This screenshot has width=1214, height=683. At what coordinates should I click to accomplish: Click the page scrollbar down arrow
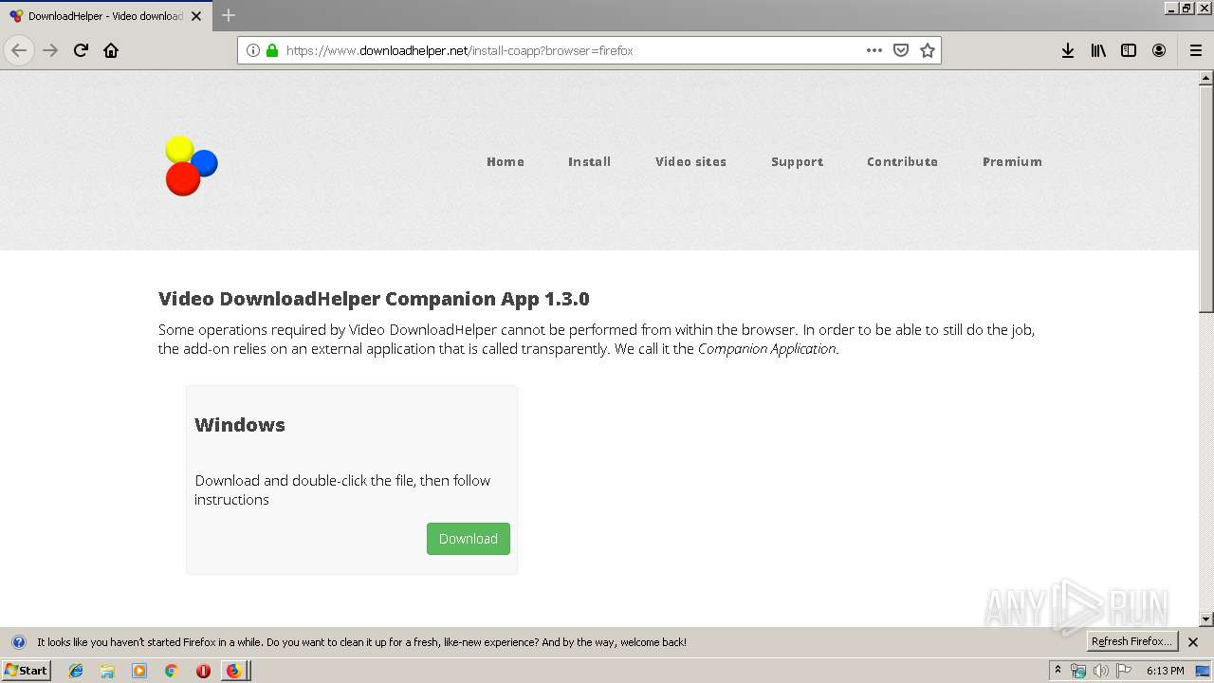coord(1206,619)
